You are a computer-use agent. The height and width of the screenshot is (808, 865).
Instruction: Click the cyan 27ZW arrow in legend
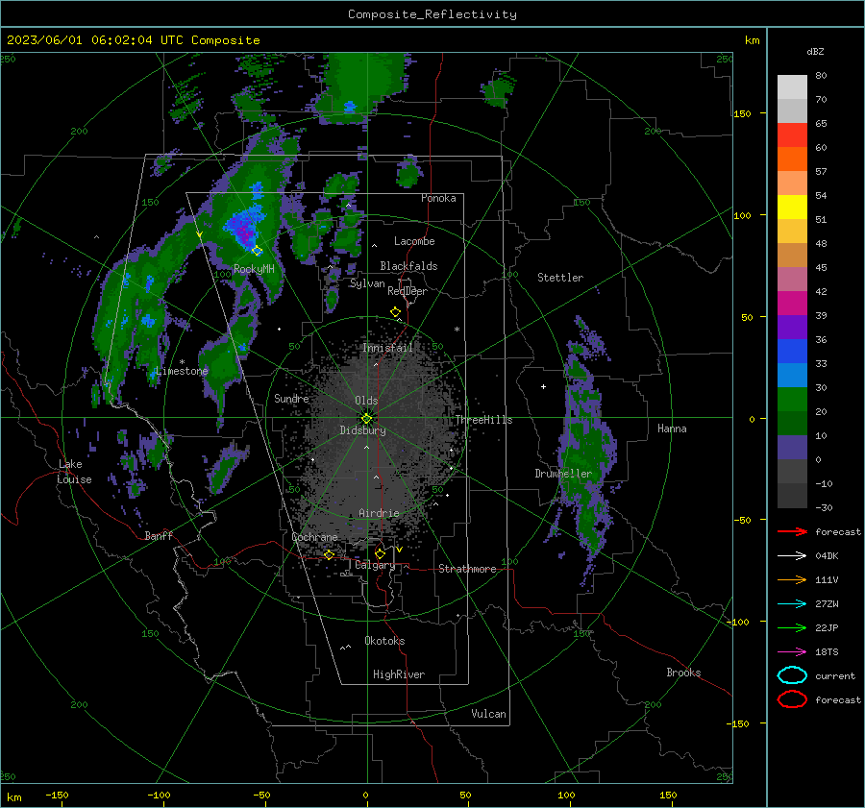792,604
